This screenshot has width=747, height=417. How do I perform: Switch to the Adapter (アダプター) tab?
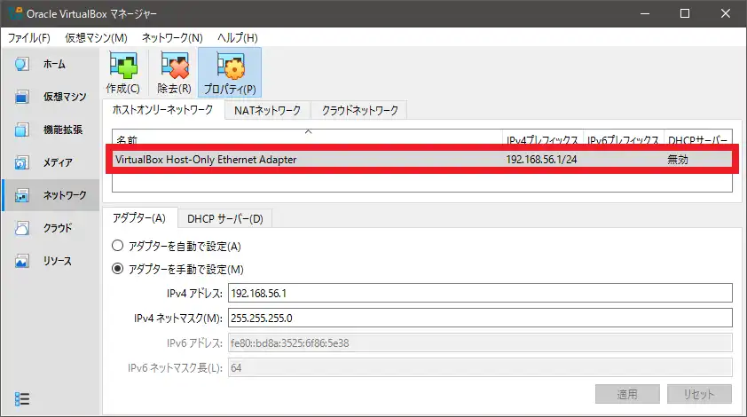(139, 217)
